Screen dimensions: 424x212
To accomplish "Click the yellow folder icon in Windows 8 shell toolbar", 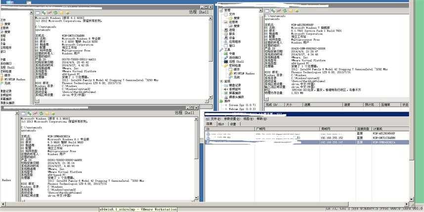I will pyautogui.click(x=61, y=13).
